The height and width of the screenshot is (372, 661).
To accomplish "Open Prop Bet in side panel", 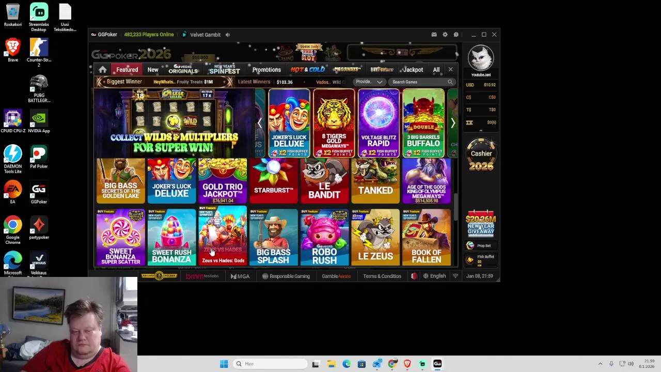I will coord(481,246).
